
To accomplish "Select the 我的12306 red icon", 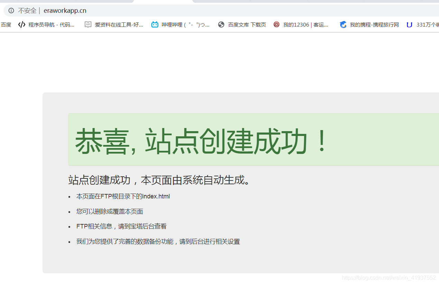I will (276, 25).
